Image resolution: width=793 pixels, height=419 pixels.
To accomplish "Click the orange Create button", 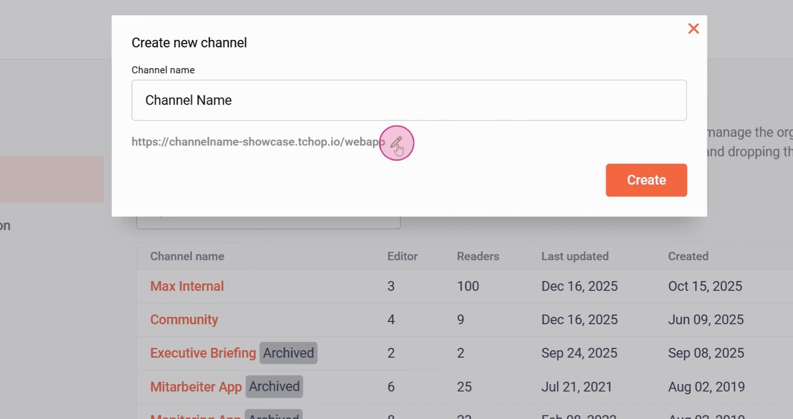I will point(646,180).
